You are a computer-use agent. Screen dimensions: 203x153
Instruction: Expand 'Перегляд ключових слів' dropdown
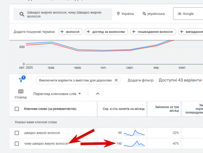pos(57,94)
